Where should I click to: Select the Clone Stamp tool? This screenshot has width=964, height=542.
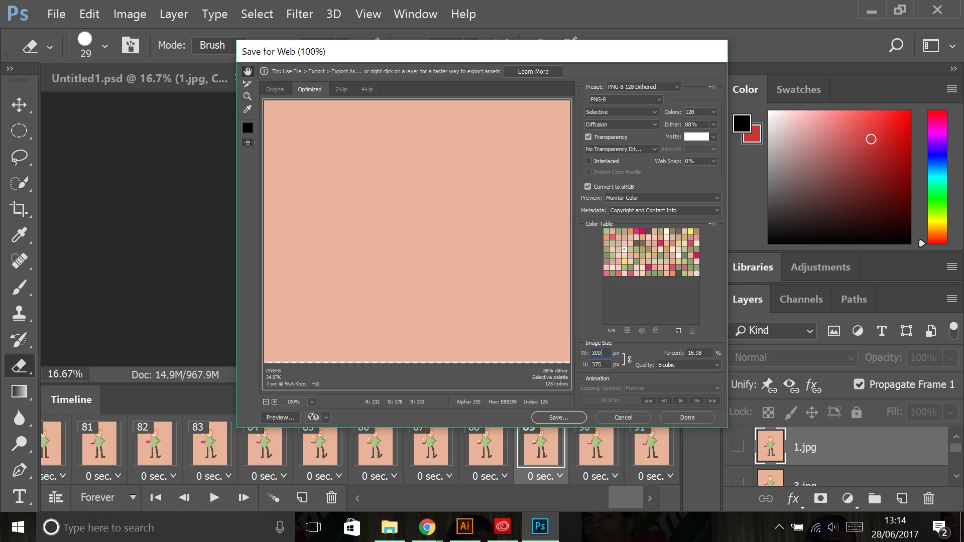click(x=19, y=313)
